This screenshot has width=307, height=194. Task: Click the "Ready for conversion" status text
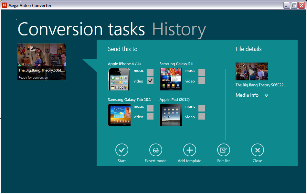pyautogui.click(x=33, y=77)
